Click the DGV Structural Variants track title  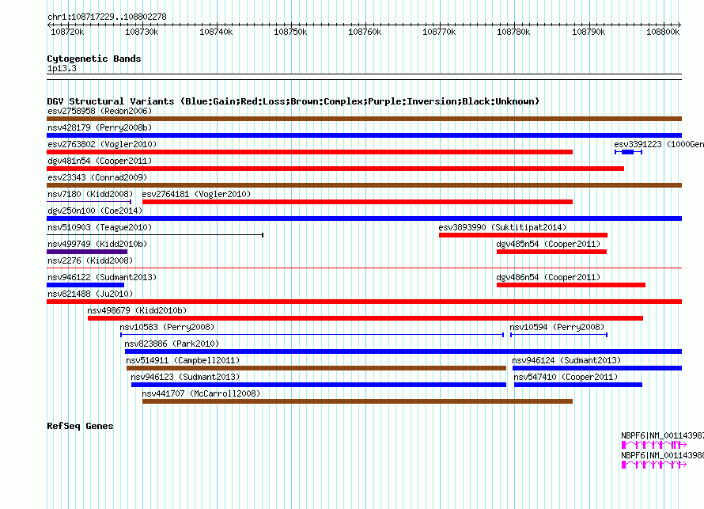[x=293, y=101]
